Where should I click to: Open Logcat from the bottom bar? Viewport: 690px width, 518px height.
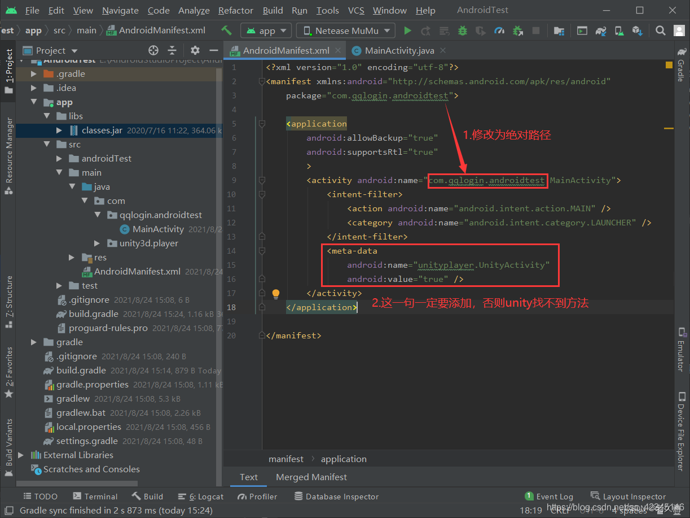point(200,496)
